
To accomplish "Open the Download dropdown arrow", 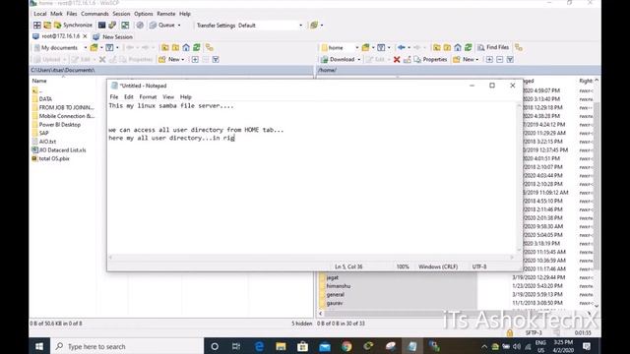I will pyautogui.click(x=358, y=59).
